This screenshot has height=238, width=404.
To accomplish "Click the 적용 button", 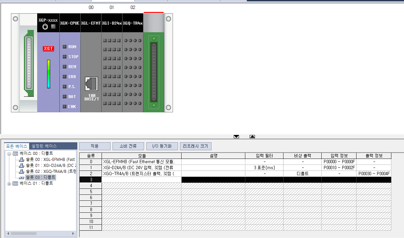I will (x=95, y=146).
